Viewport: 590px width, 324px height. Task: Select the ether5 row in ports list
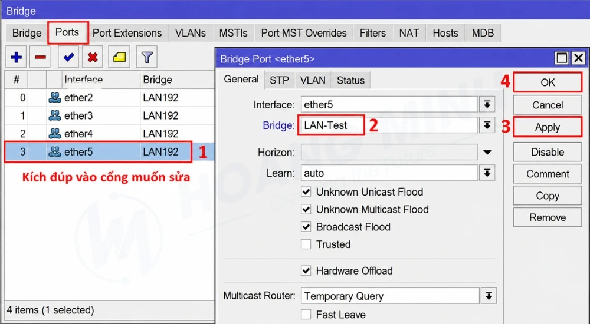[x=110, y=152]
